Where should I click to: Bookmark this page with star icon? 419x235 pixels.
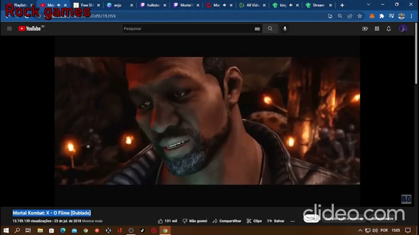point(360,16)
